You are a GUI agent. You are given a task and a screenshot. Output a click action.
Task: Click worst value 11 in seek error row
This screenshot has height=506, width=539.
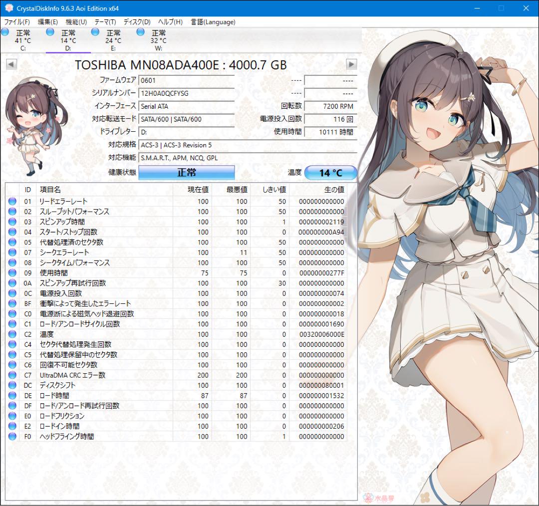pos(244,253)
